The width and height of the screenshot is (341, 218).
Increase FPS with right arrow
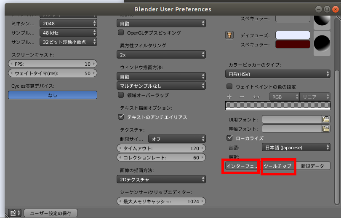coord(94,64)
